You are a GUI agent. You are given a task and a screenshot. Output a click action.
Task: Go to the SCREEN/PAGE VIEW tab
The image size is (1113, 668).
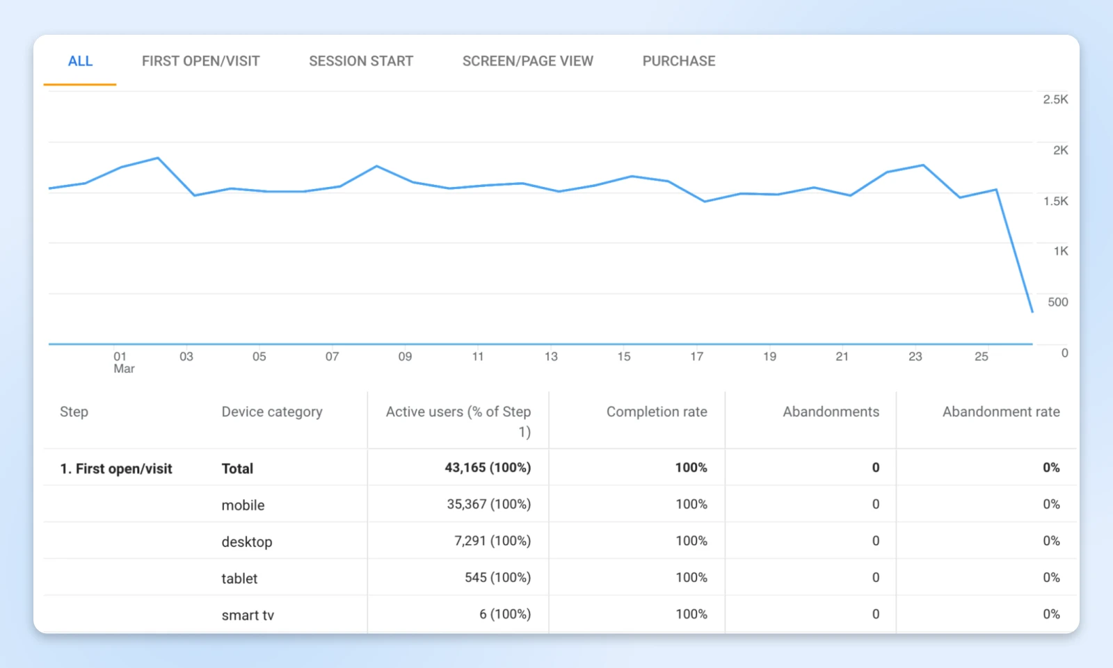(527, 61)
